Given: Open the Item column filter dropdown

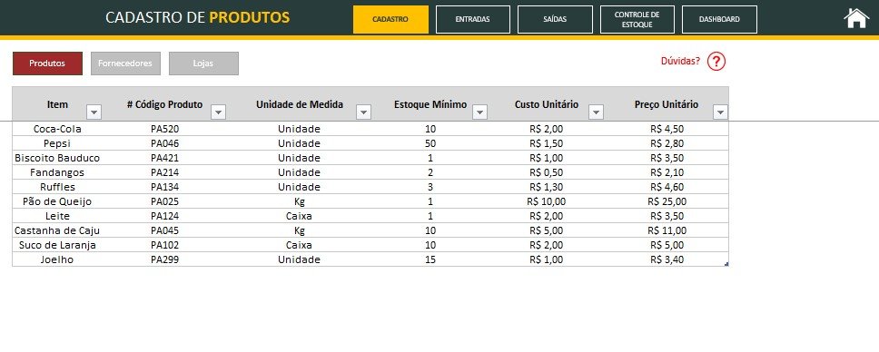Looking at the screenshot, I should [94, 112].
